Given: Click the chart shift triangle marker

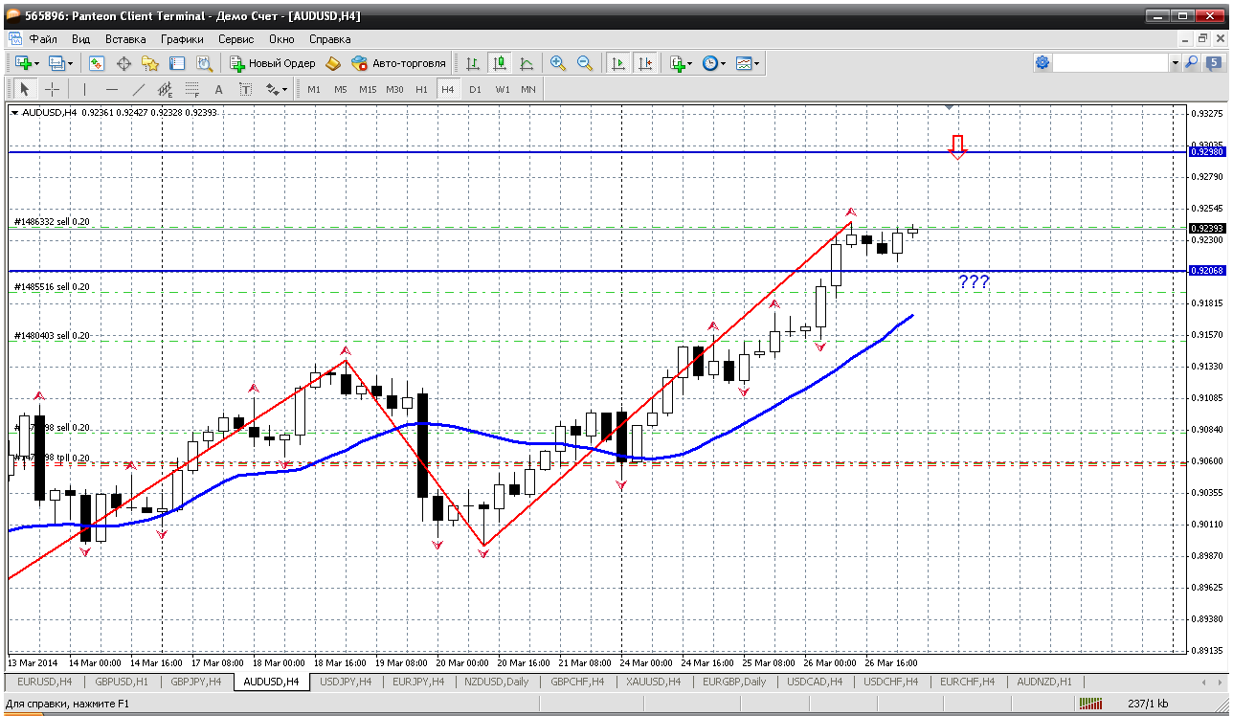Looking at the screenshot, I should 949,106.
